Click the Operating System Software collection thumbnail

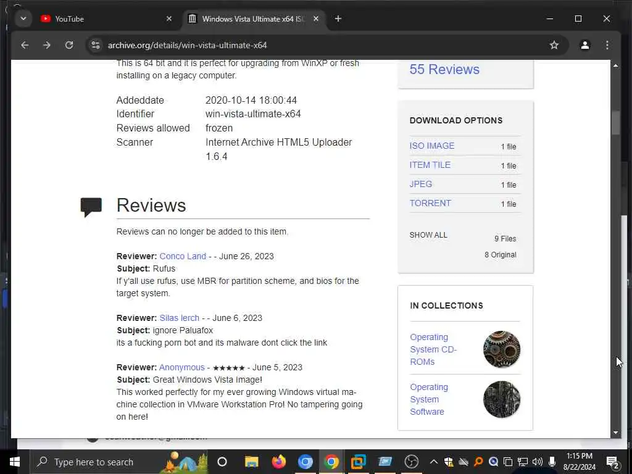click(x=501, y=399)
